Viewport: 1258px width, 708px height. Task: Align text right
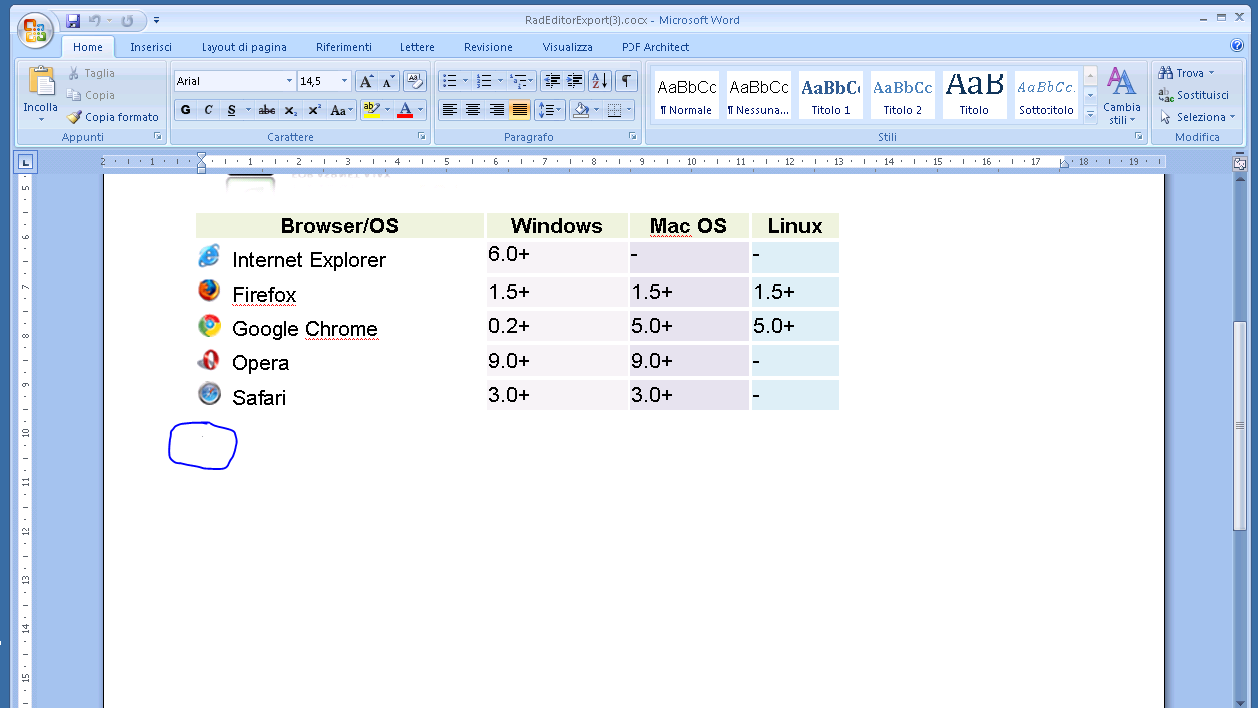click(x=496, y=110)
